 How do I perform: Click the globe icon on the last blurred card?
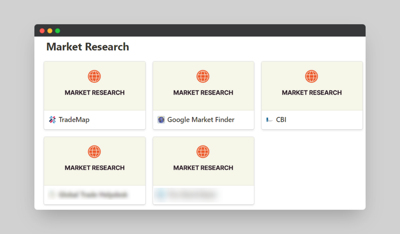(203, 152)
